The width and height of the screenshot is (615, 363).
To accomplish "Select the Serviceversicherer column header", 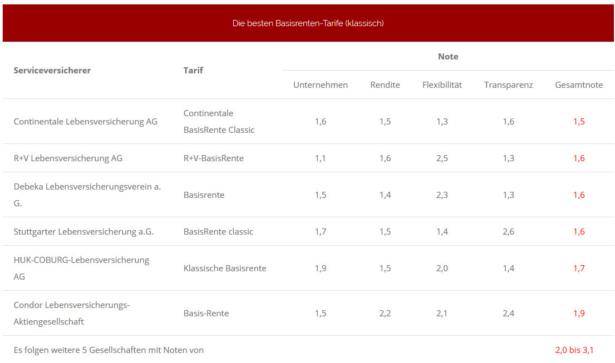I will tap(52, 71).
